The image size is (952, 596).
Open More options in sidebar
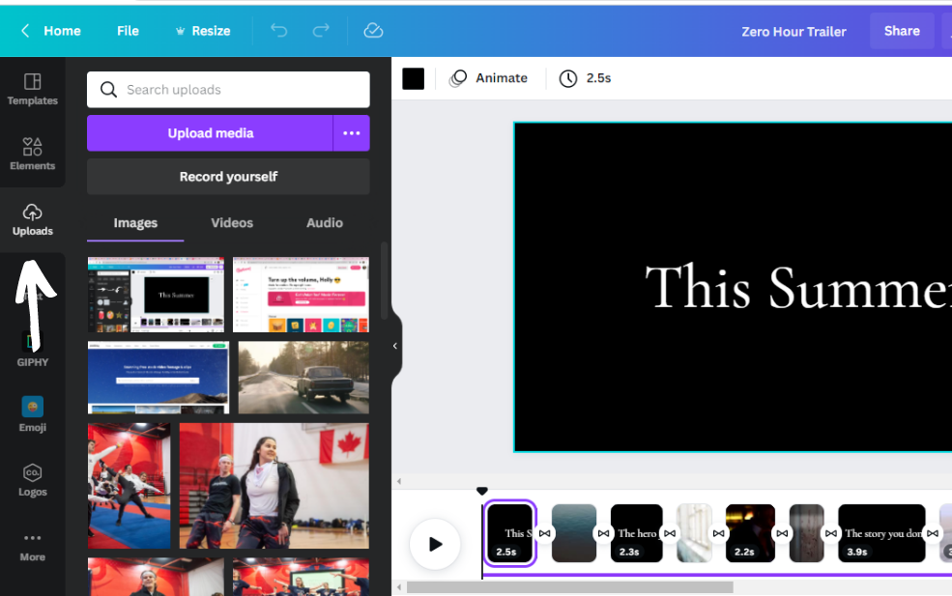32,545
